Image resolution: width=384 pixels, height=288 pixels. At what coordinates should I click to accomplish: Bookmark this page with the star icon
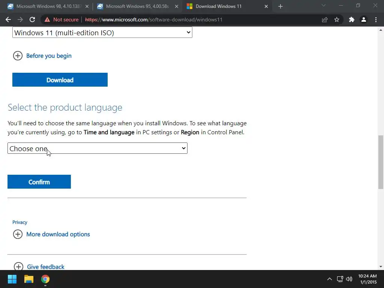point(337,19)
